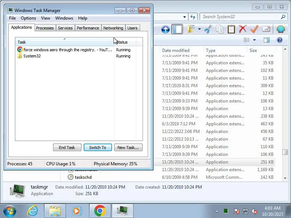This screenshot has height=218, width=291.
Task: Click the Action Center flag tray icon
Action: (236, 211)
